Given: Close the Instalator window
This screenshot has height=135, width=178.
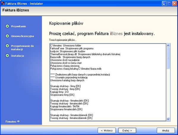Looking at the screenshot, I should pyautogui.click(x=174, y=4).
